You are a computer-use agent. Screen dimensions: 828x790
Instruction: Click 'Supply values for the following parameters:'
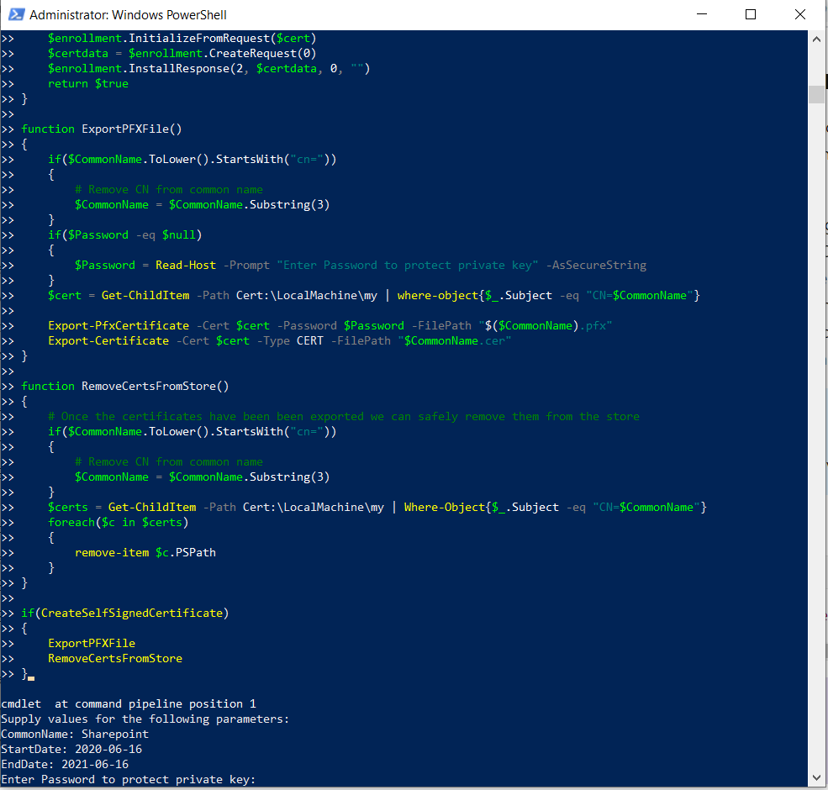(145, 719)
